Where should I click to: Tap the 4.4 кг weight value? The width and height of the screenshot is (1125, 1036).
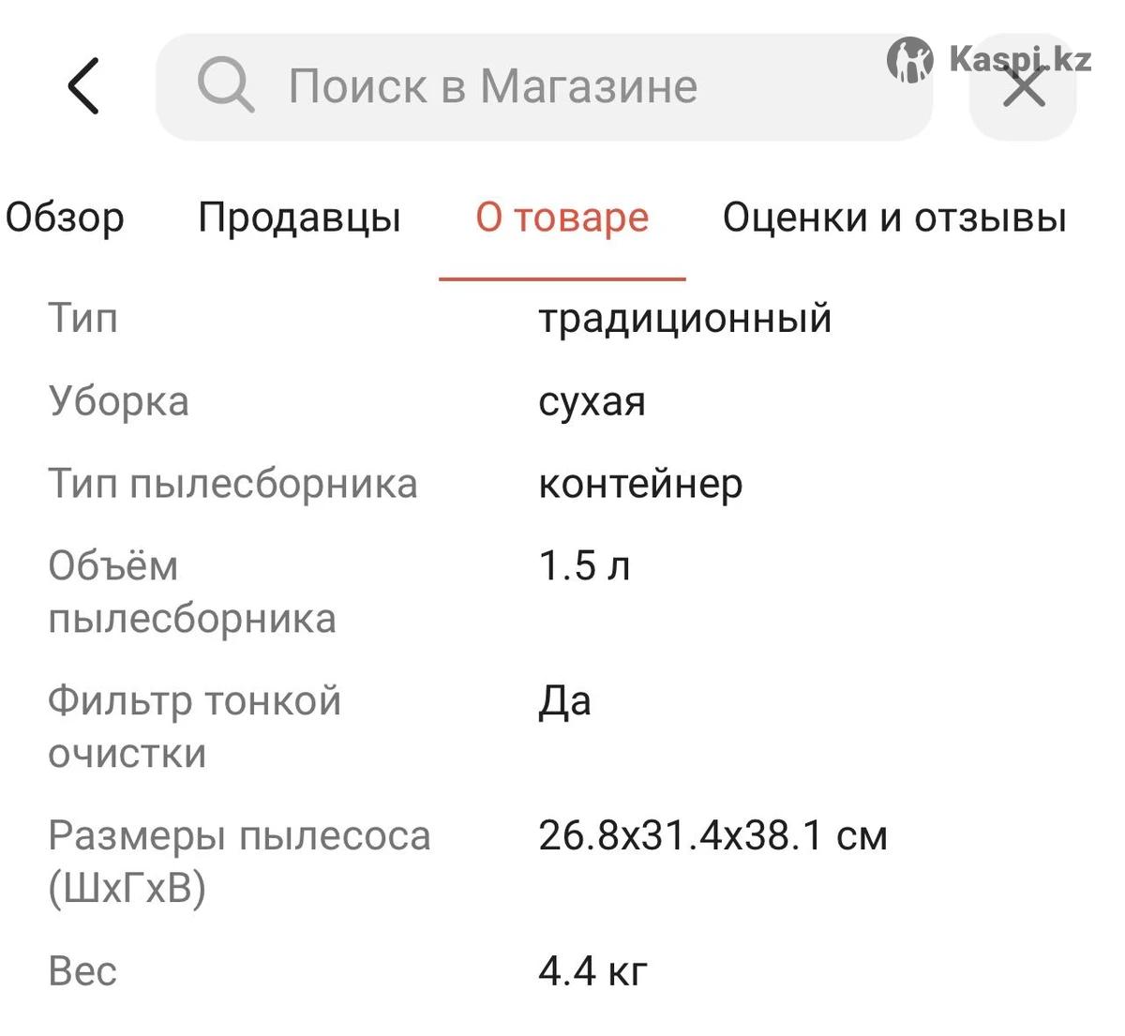tap(592, 971)
